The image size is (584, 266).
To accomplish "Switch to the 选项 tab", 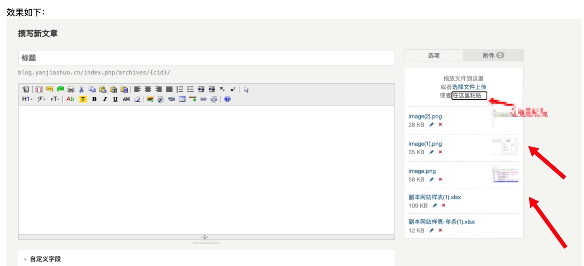I will click(x=434, y=56).
